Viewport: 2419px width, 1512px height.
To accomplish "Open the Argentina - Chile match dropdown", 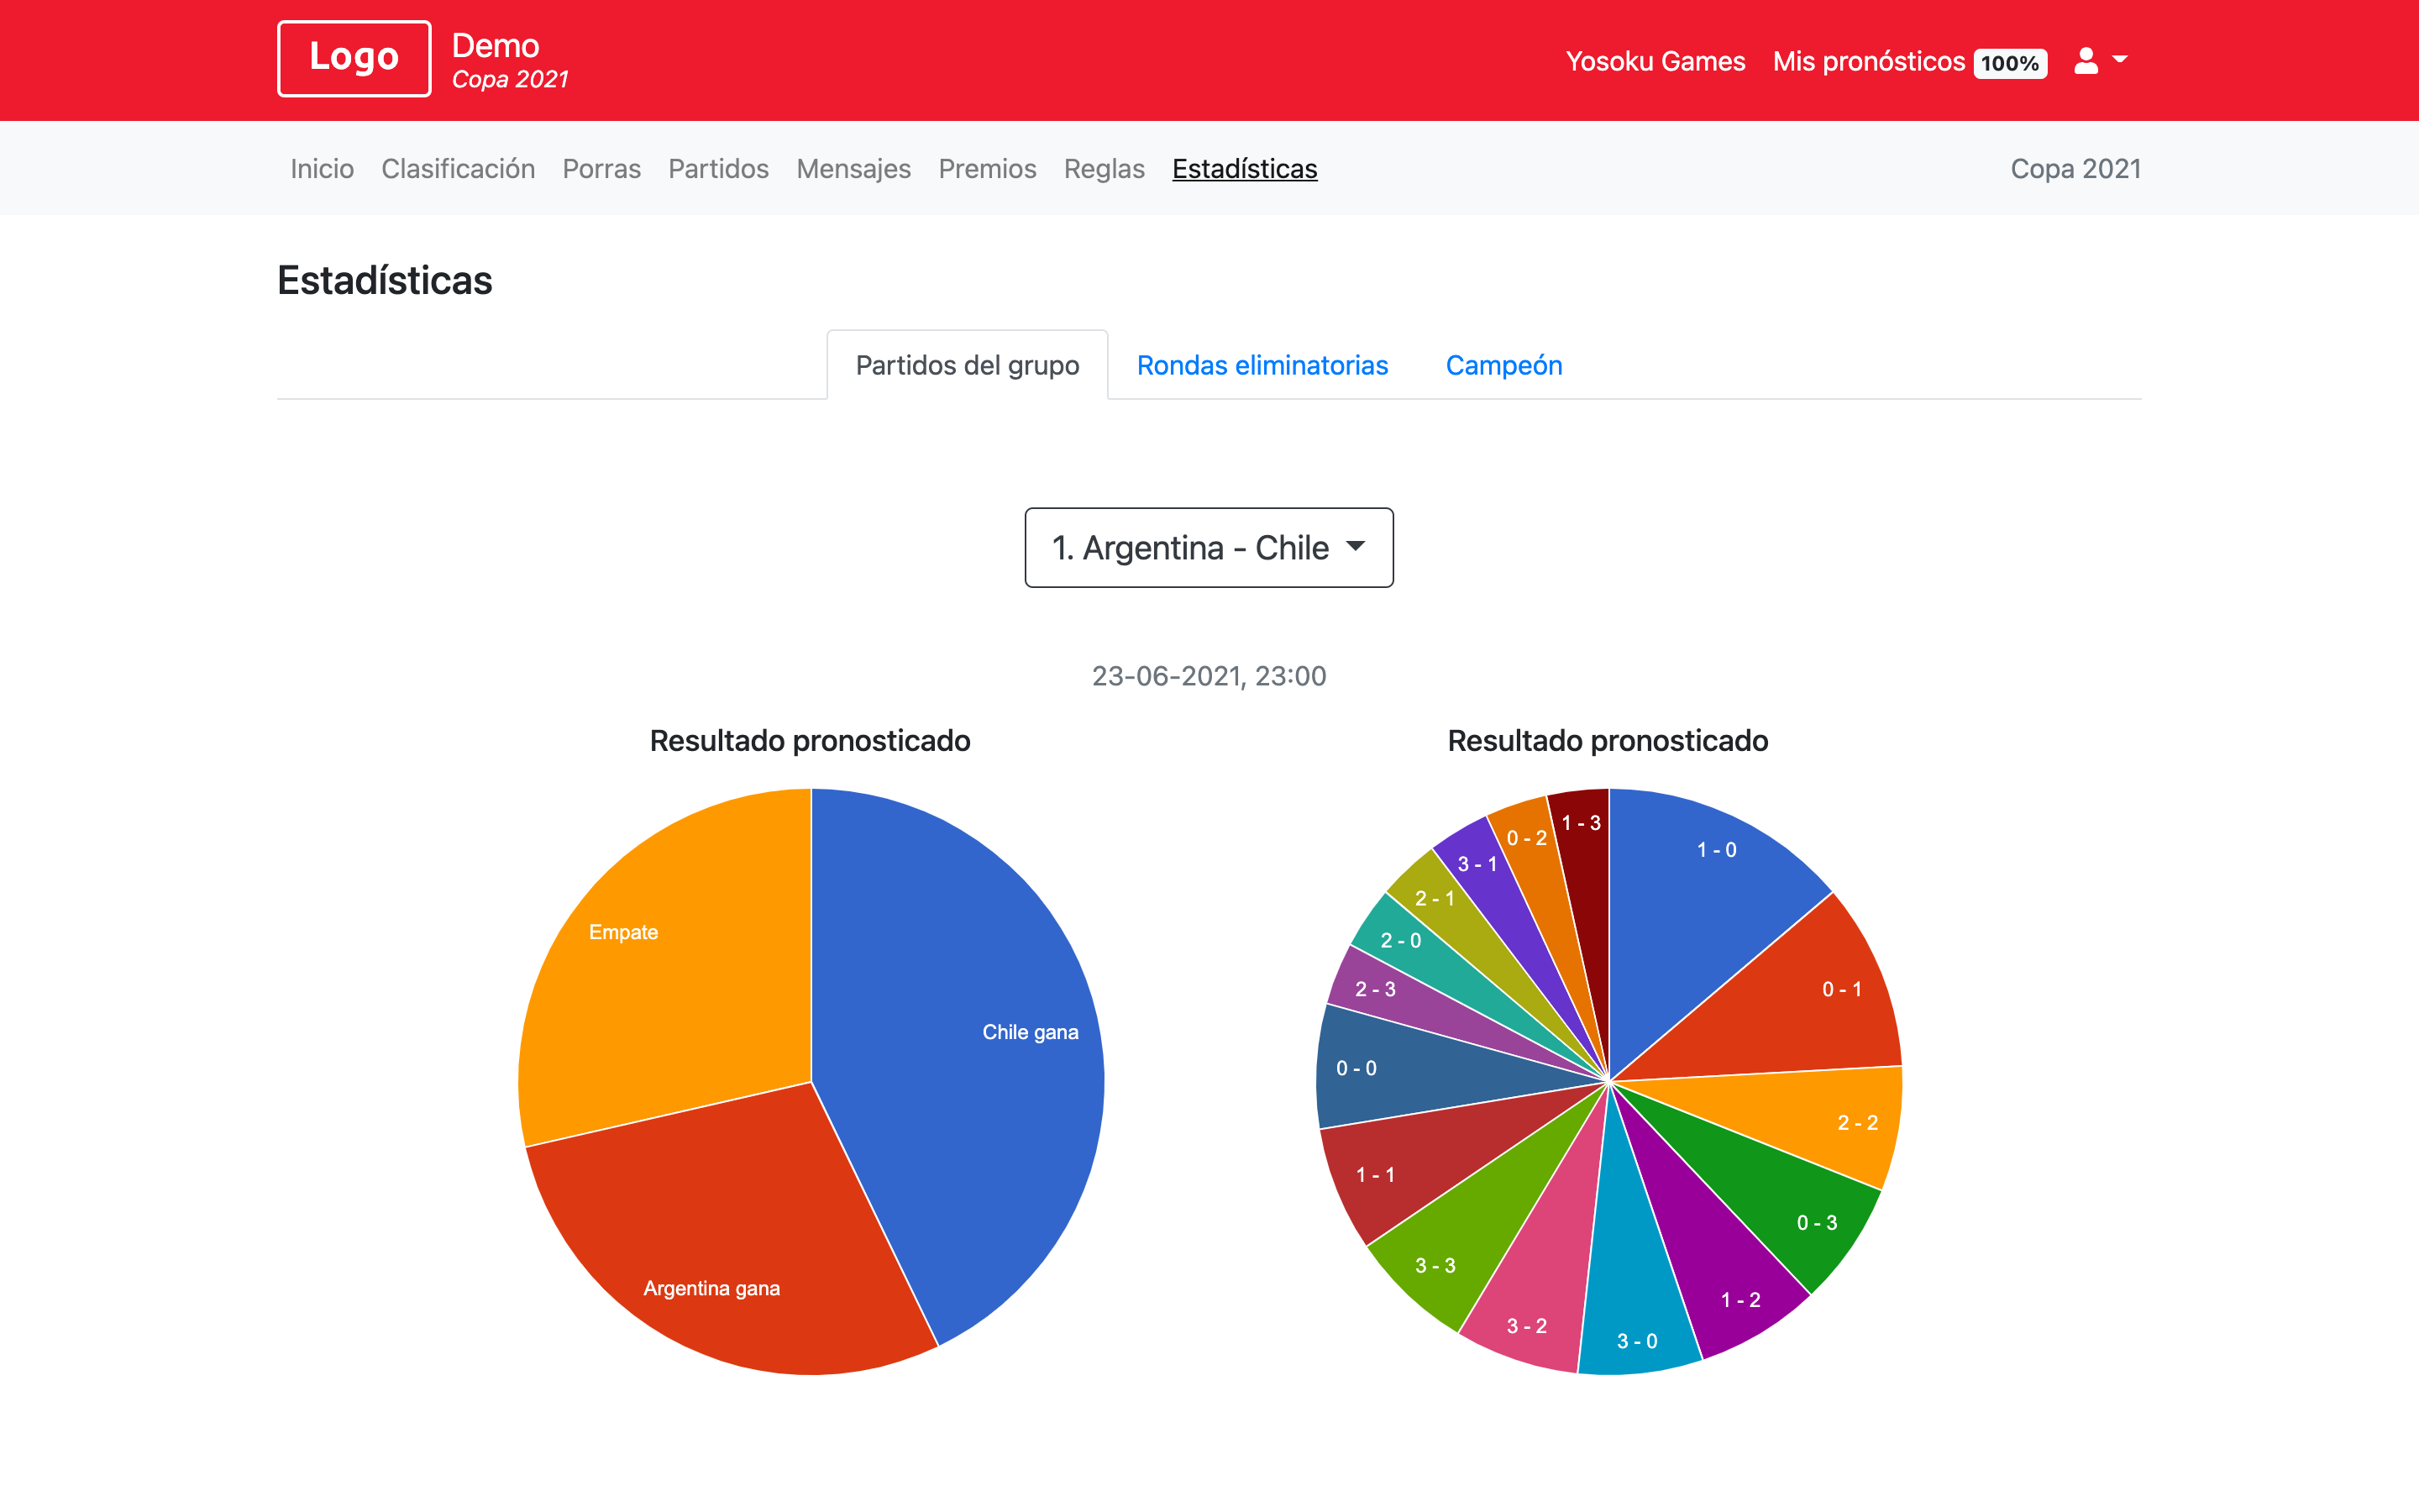I will [1209, 547].
